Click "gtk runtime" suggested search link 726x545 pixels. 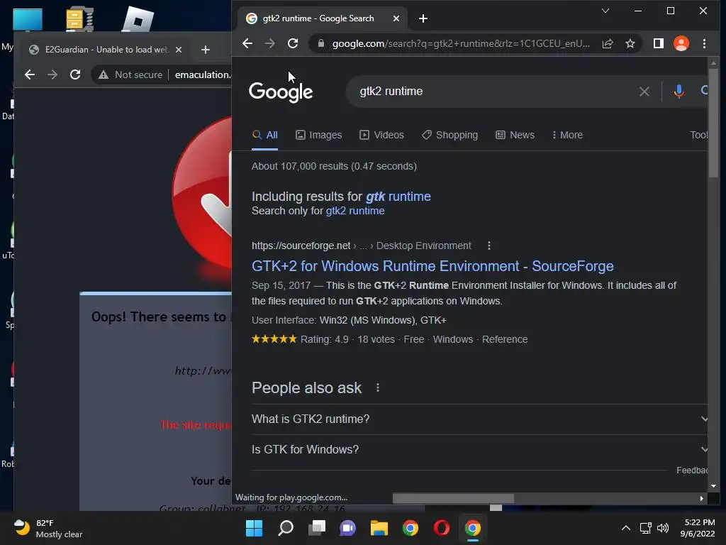(398, 197)
